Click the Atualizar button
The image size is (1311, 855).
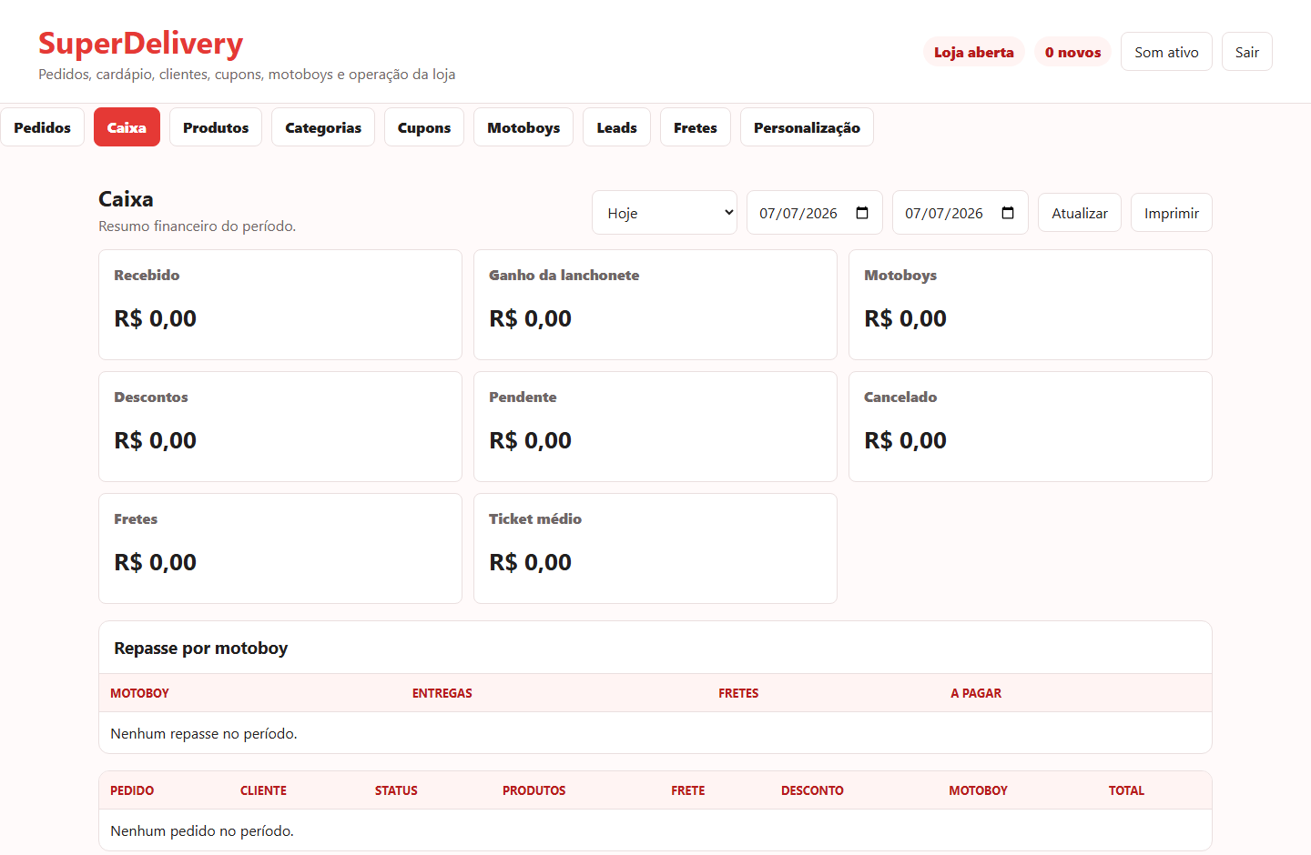[1080, 213]
